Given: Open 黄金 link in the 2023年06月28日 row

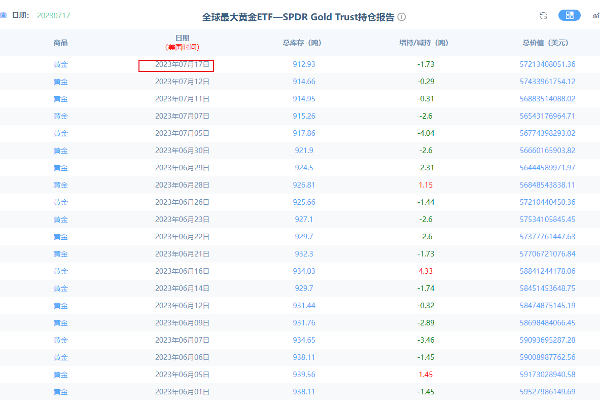Looking at the screenshot, I should coord(60,185).
